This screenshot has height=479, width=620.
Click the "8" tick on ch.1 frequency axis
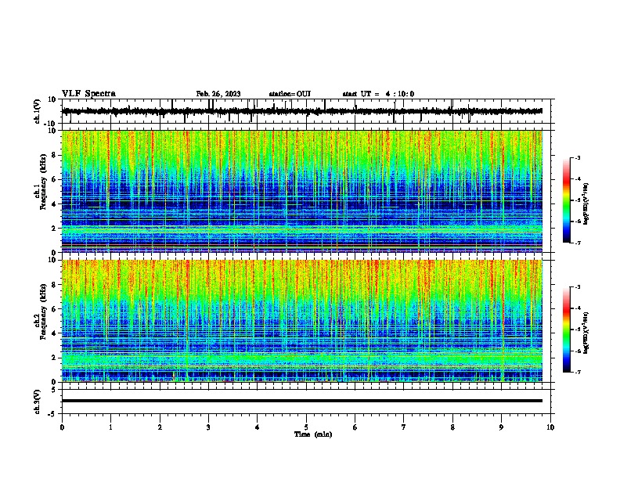click(54, 155)
